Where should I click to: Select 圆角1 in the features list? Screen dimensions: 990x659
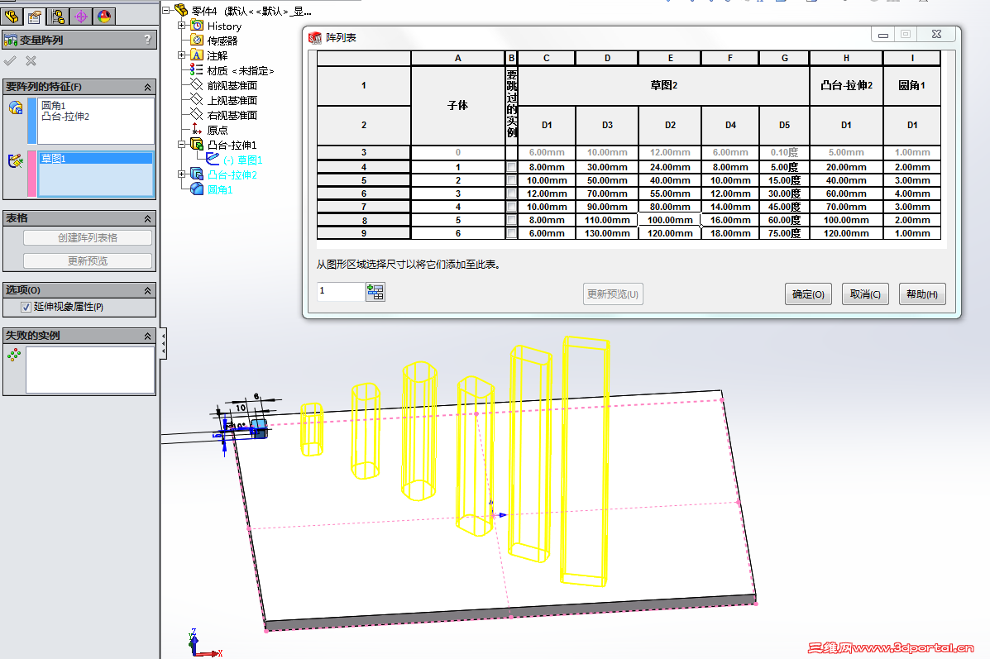tap(54, 105)
